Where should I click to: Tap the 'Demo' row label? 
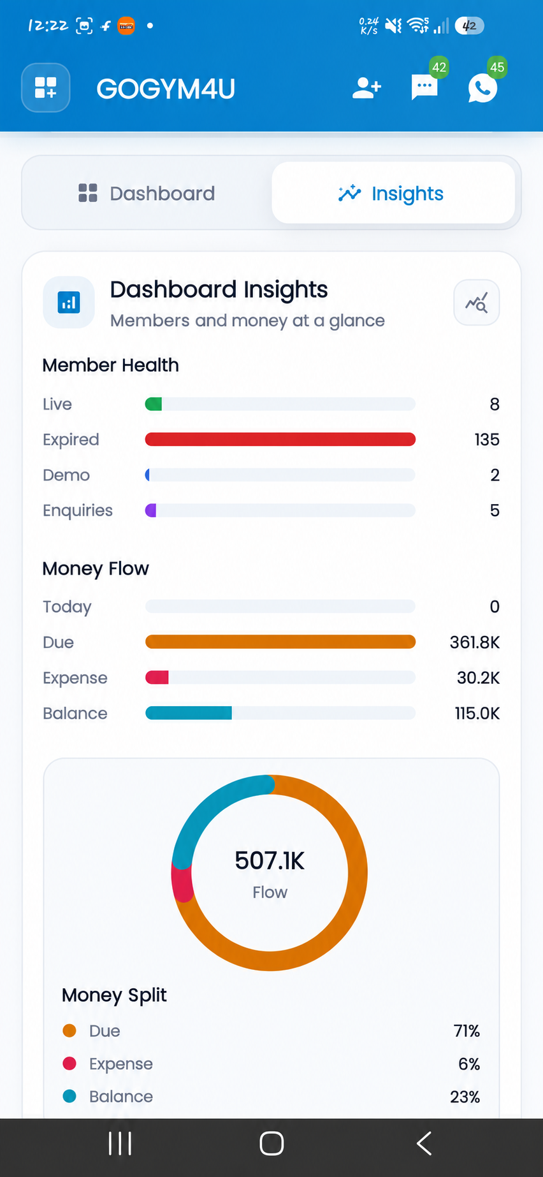(x=66, y=475)
